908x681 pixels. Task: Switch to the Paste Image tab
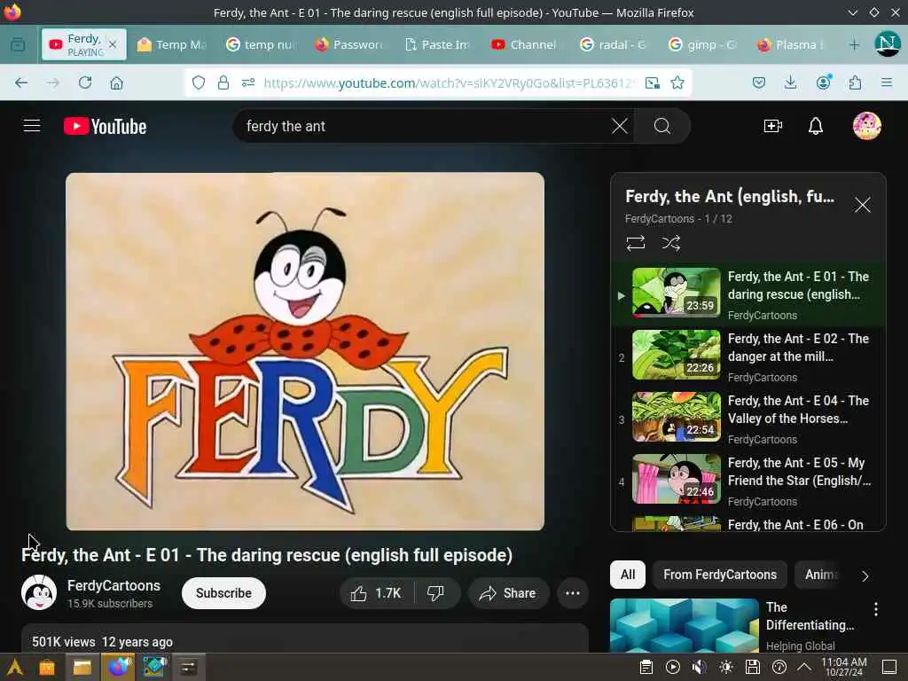438,44
